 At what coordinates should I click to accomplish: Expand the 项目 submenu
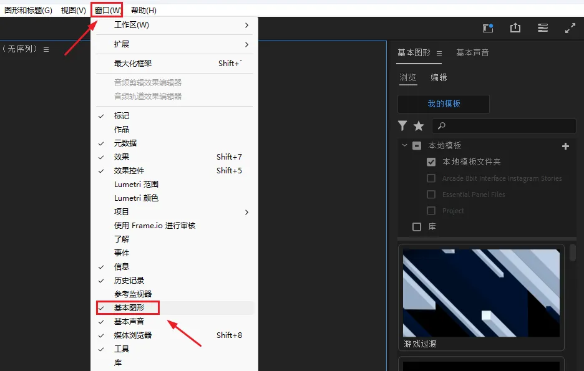click(246, 212)
